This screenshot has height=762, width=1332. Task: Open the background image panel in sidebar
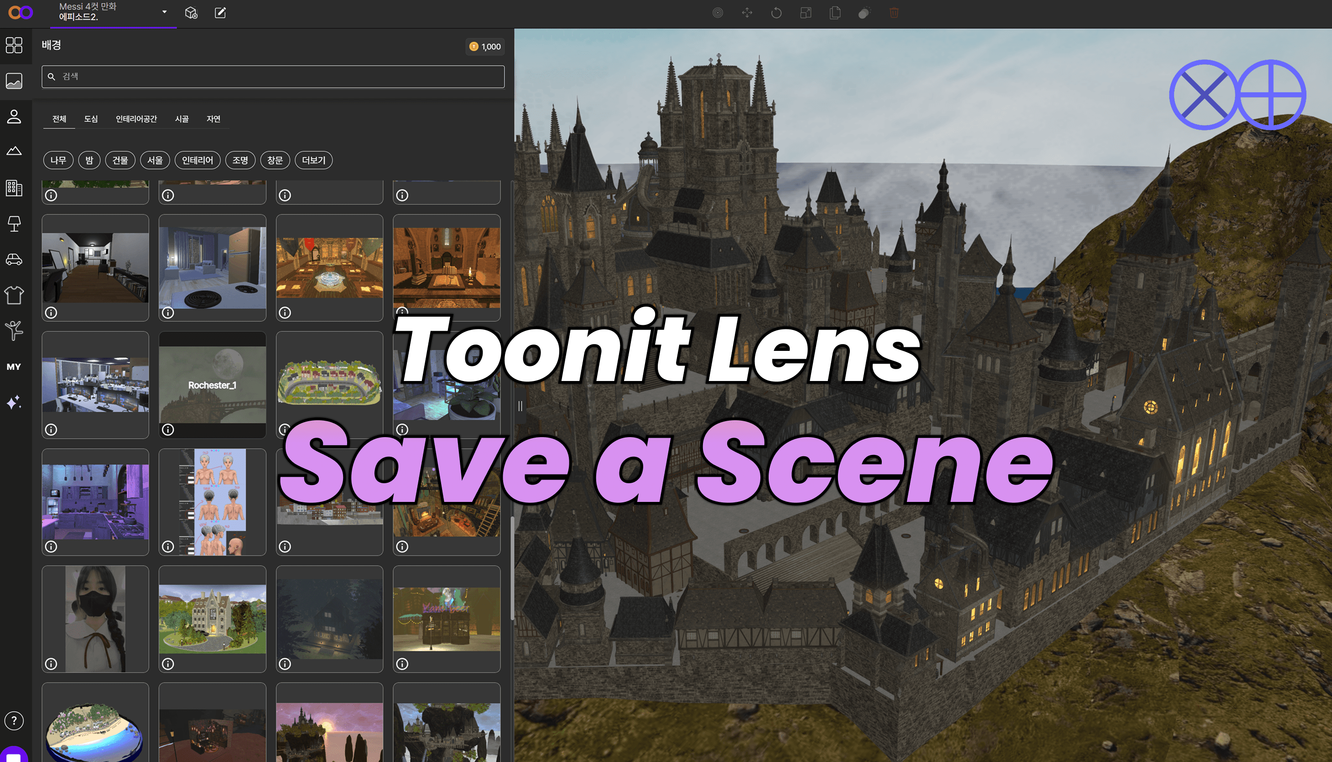(x=14, y=81)
